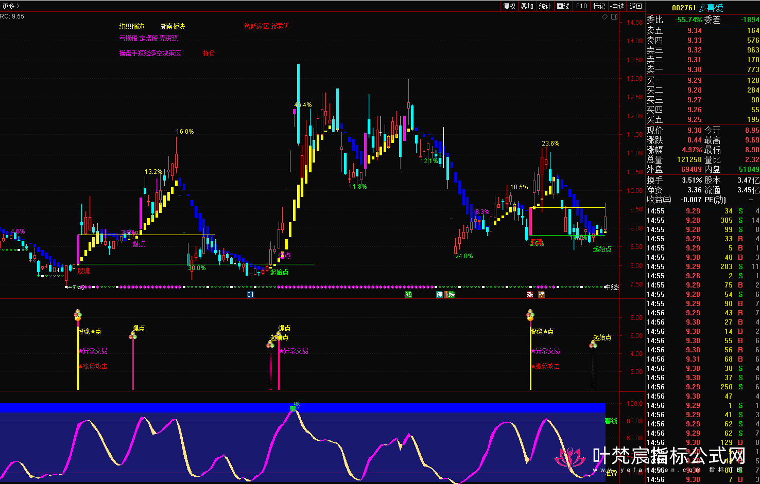Image resolution: width=760 pixels, height=484 pixels.
Task: Click the 中线 label at chart right
Action: (612, 287)
